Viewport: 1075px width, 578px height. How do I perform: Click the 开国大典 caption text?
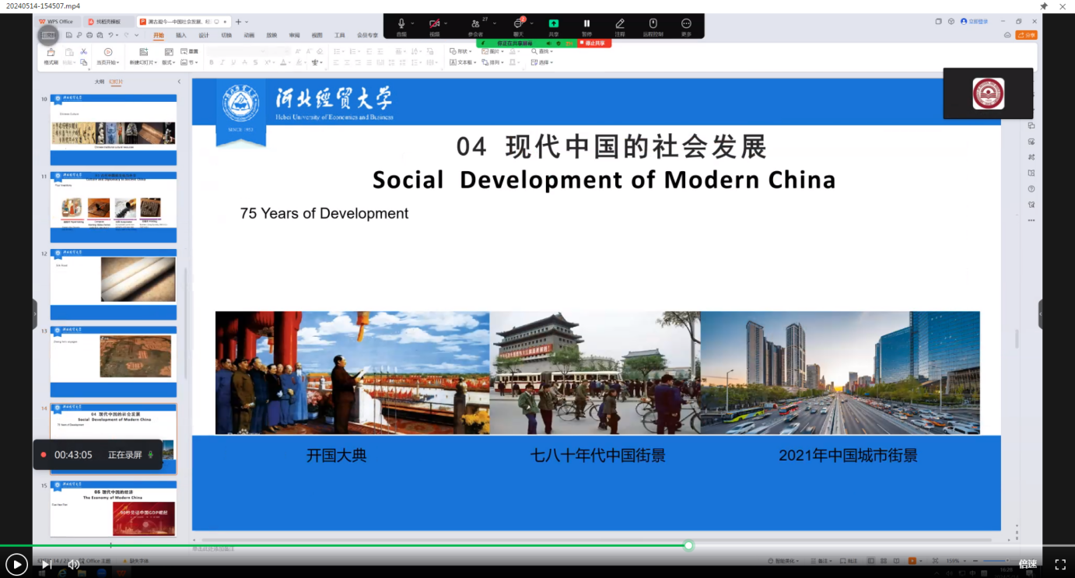coord(336,456)
